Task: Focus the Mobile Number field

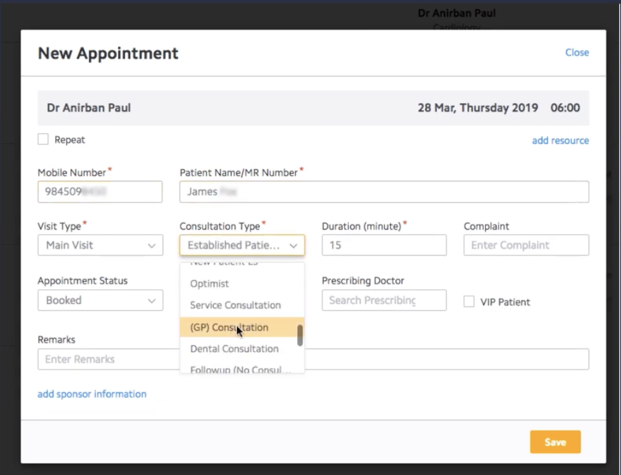Action: tap(100, 192)
